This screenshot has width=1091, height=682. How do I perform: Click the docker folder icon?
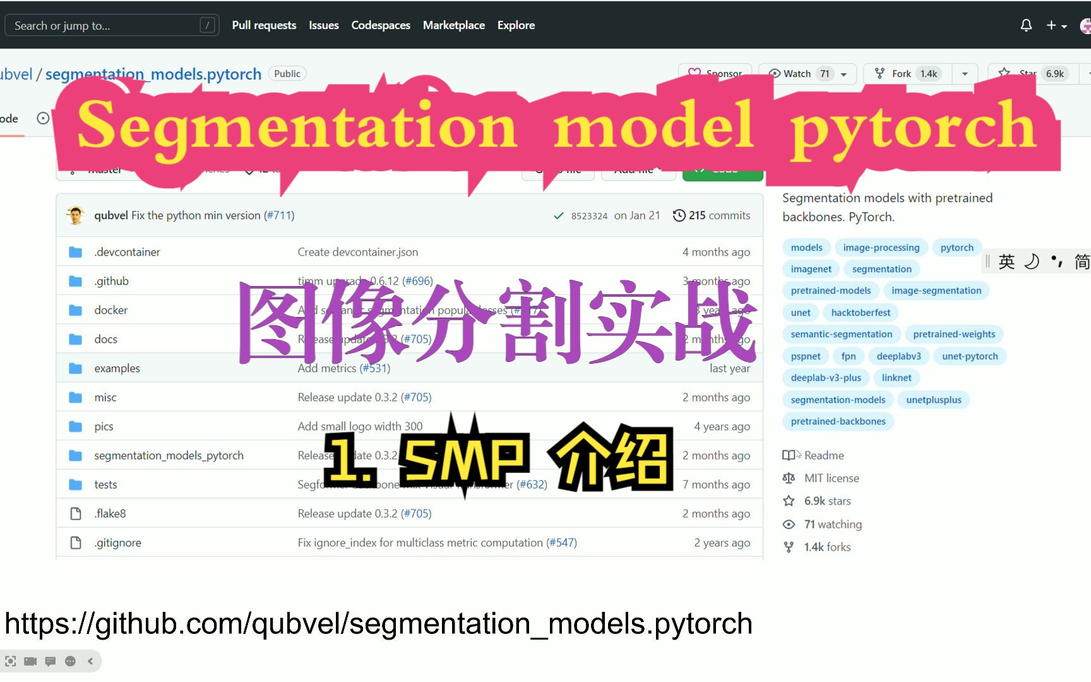pos(75,310)
